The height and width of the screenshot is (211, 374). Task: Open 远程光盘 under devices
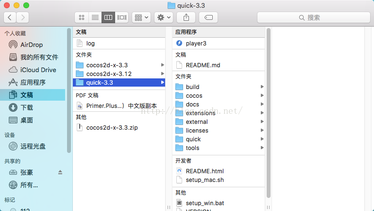33,146
